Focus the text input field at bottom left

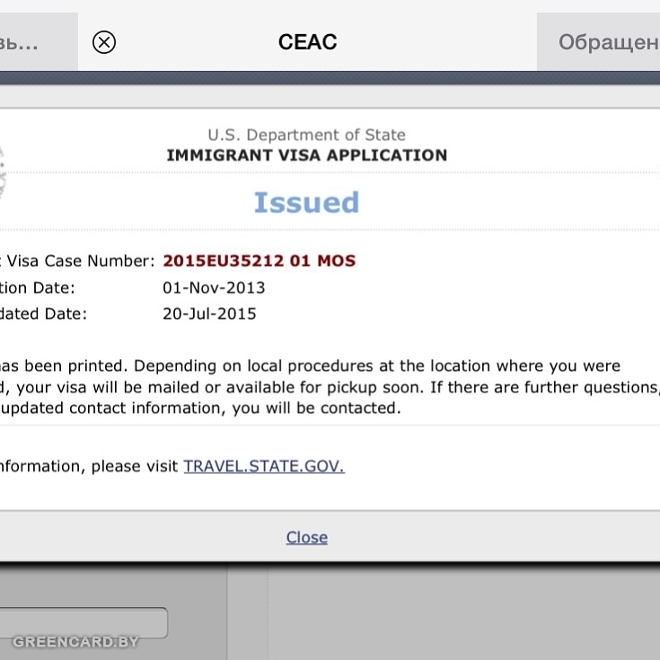click(x=83, y=622)
